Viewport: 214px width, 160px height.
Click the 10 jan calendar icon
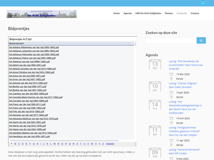pos(155,86)
